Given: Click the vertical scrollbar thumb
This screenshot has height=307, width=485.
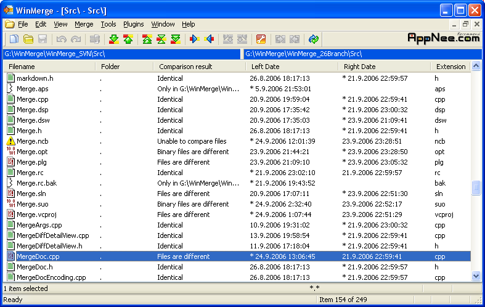Looking at the screenshot, I should (x=476, y=187).
